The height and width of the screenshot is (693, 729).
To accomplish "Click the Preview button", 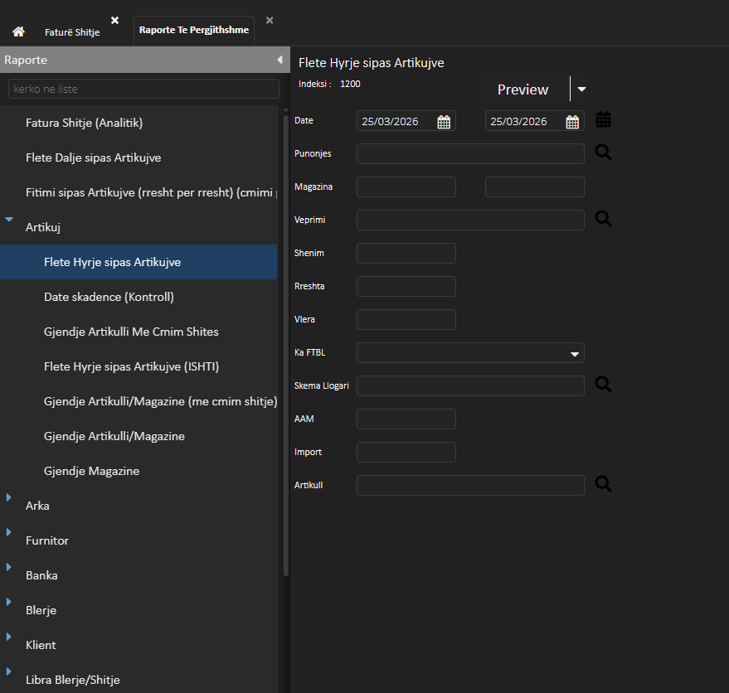I will [x=522, y=90].
